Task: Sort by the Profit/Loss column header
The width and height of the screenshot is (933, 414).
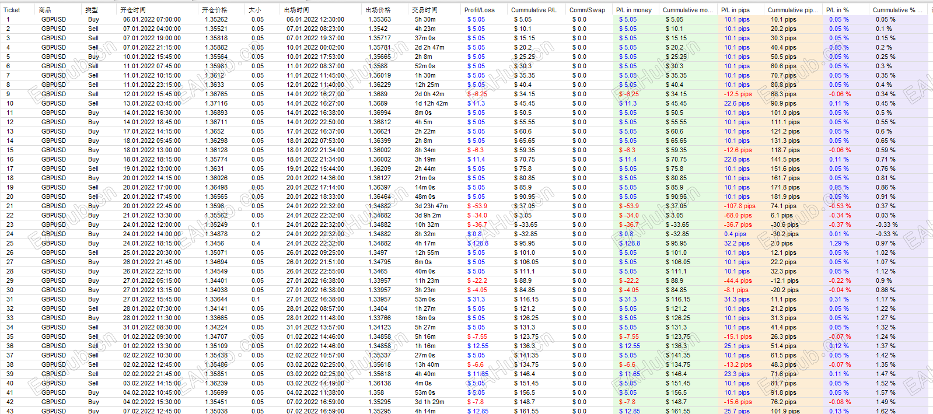Action: (x=480, y=10)
